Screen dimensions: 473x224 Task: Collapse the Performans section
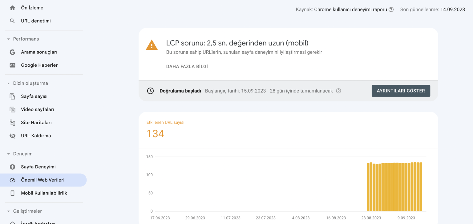tap(8, 39)
